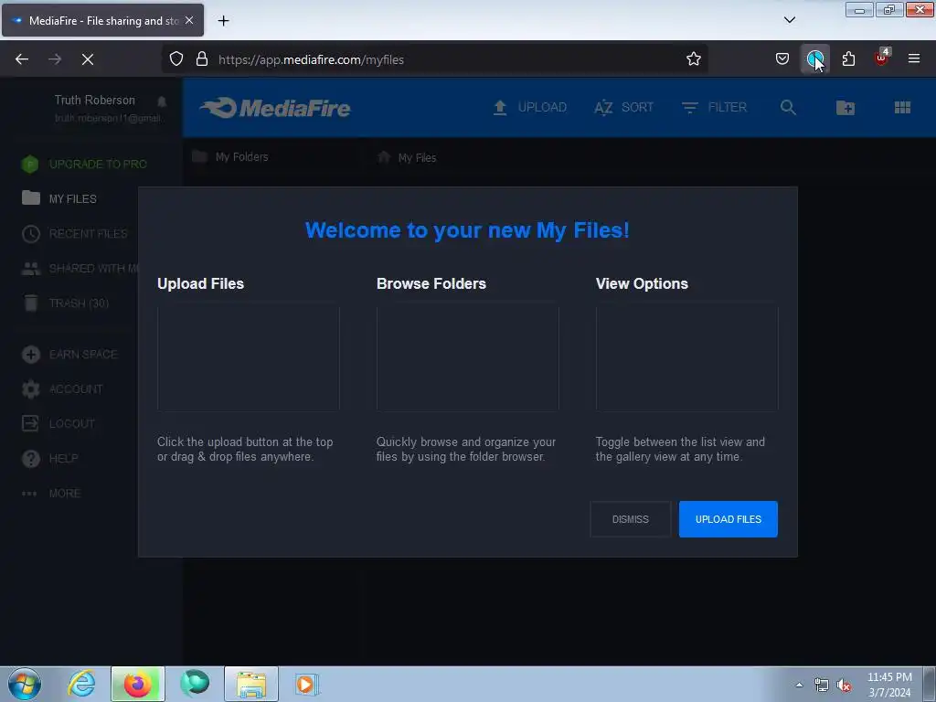Select the MediaFire File sharing tab
The image size is (936, 702).
(103, 20)
